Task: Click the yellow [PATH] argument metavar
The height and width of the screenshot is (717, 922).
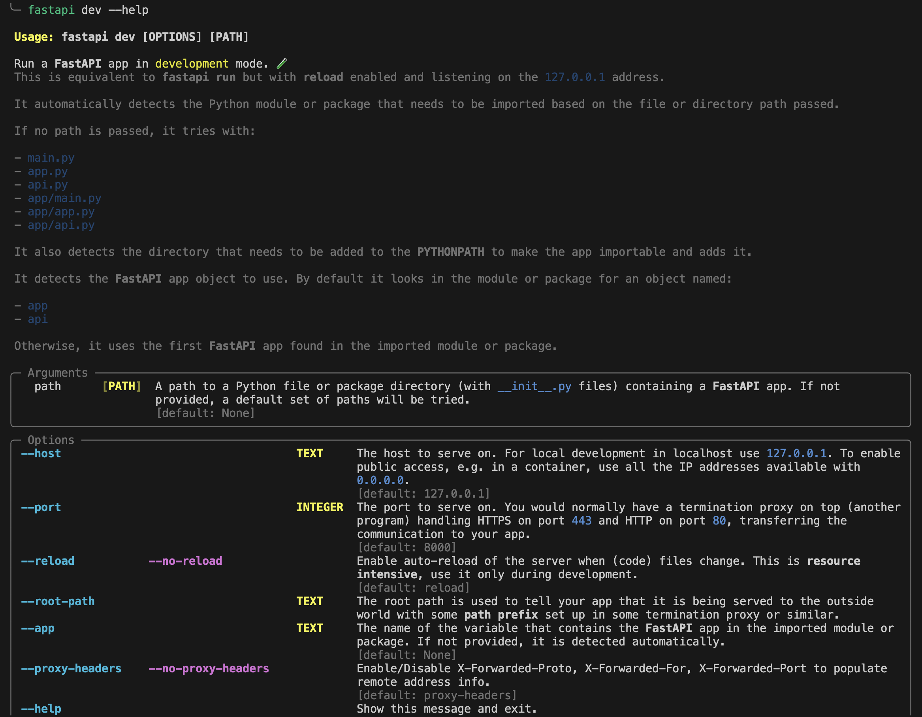Action: click(122, 386)
